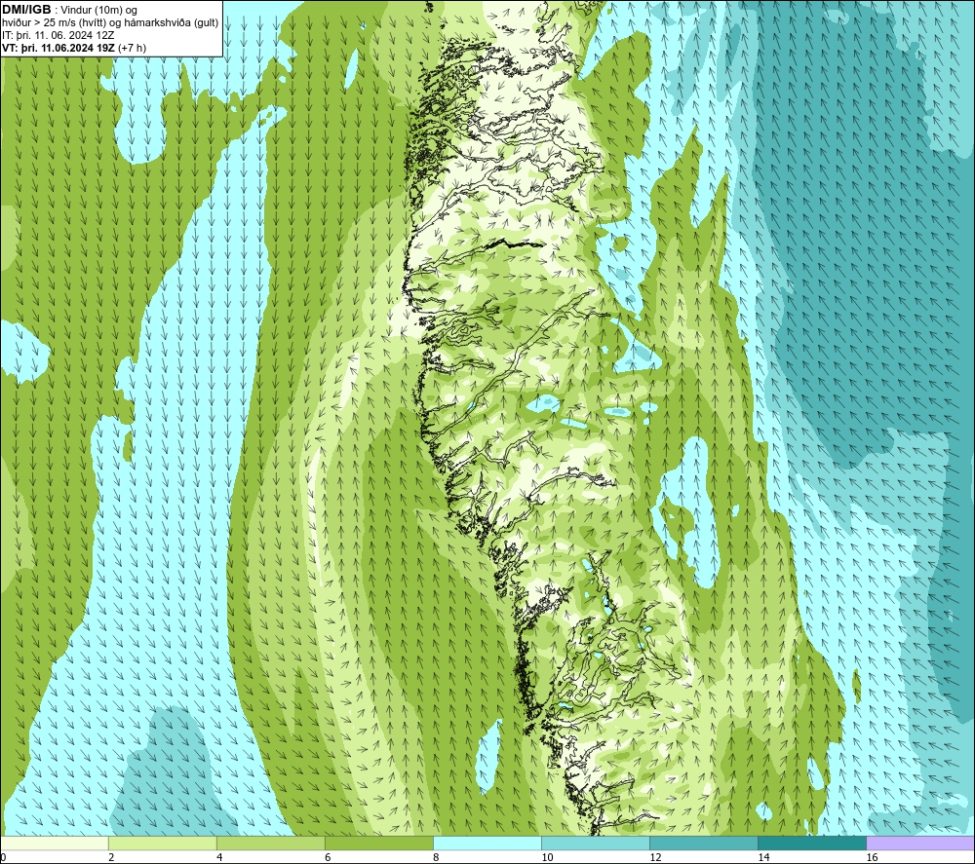Click the 'DMI/IGB' title text
The image size is (975, 864).
coord(26,10)
